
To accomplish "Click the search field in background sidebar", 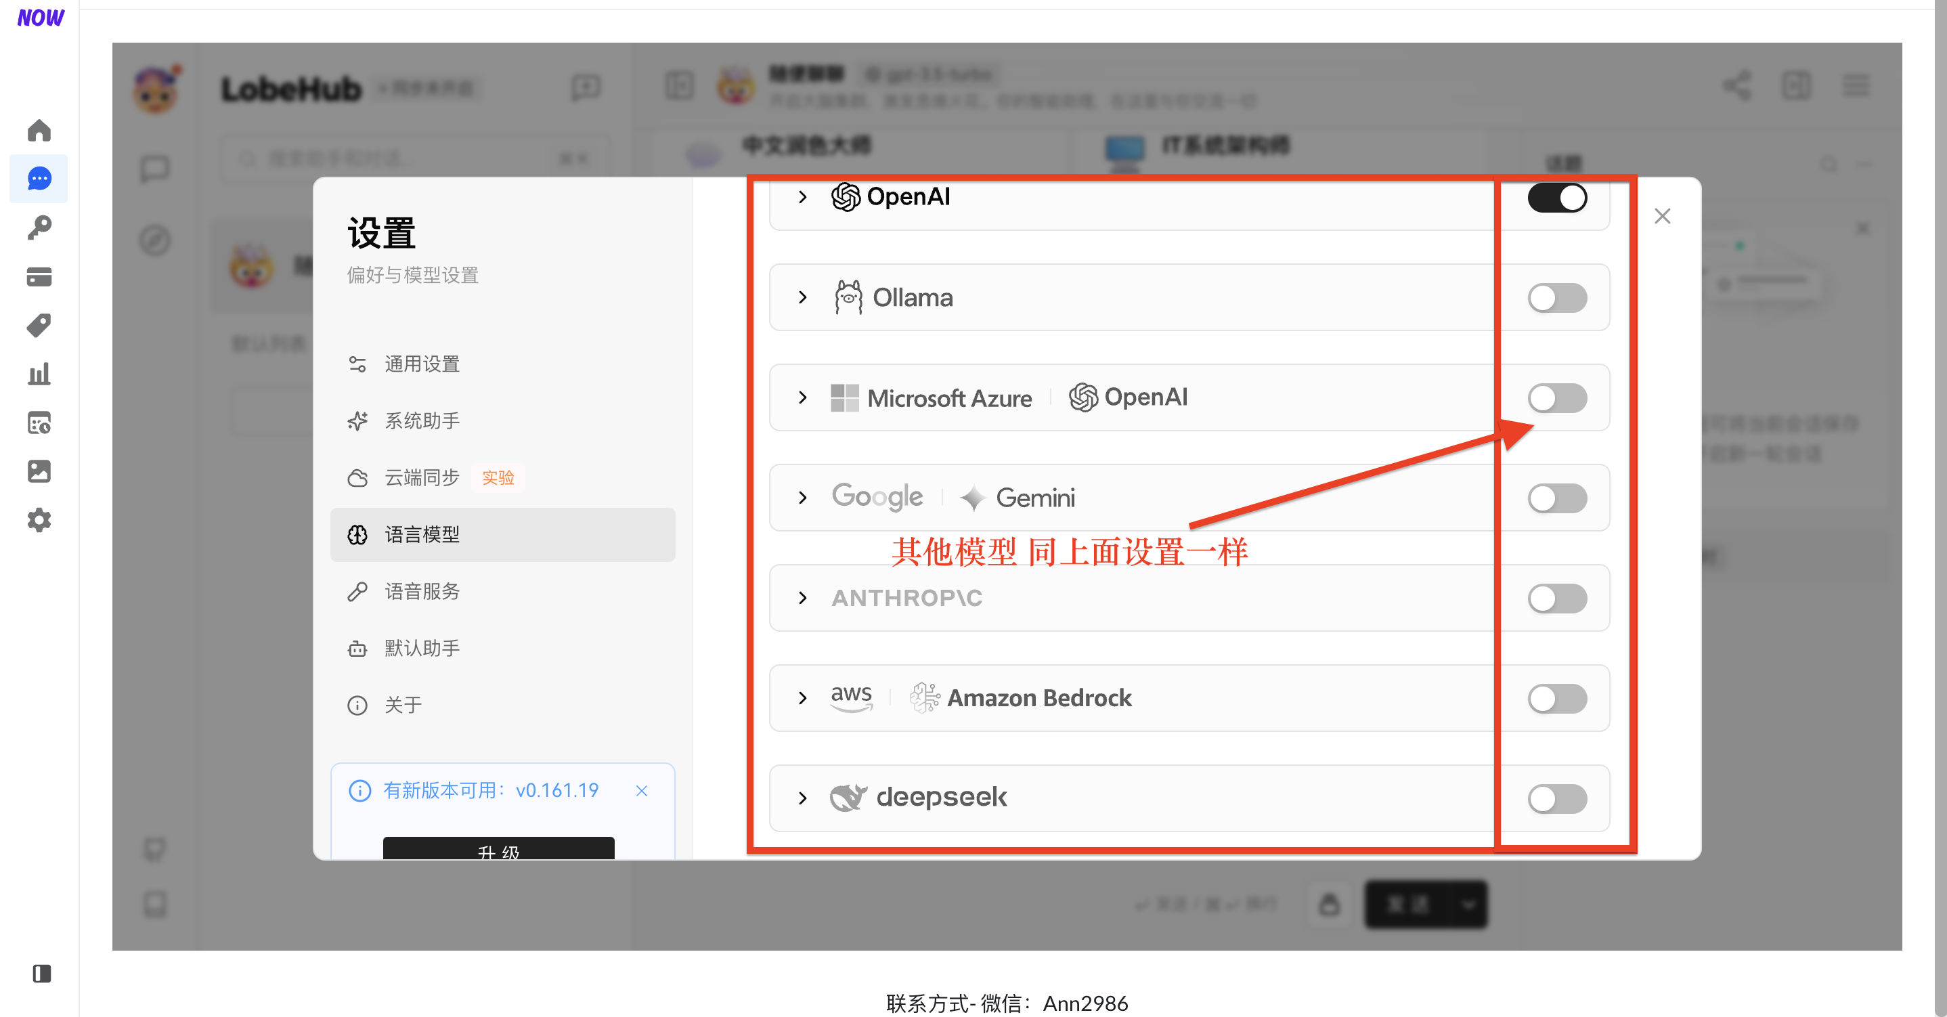I will [416, 159].
